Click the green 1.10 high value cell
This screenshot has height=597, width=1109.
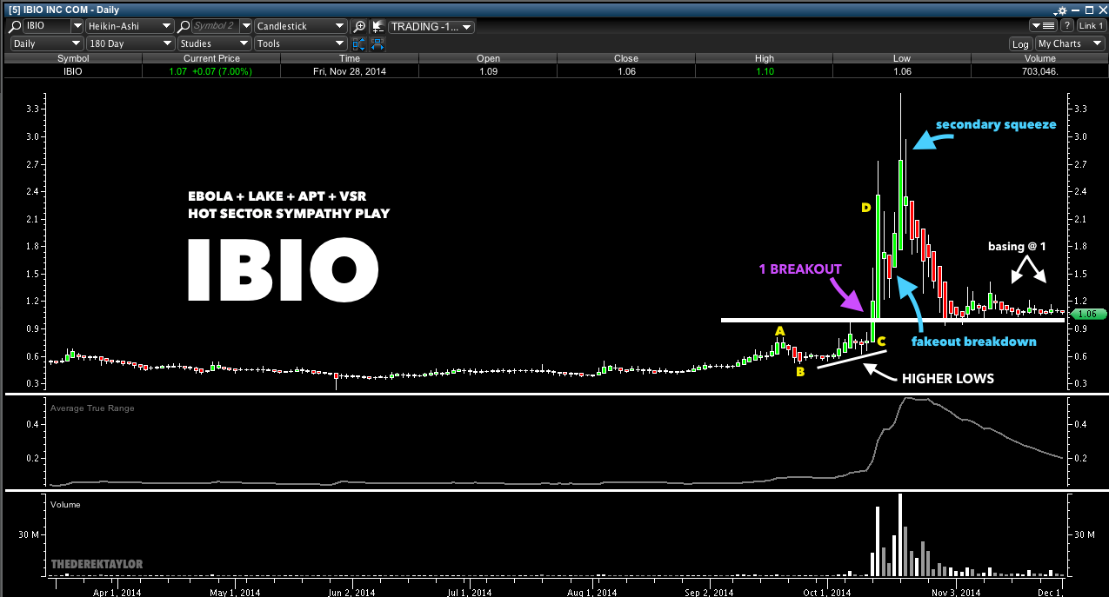click(763, 71)
